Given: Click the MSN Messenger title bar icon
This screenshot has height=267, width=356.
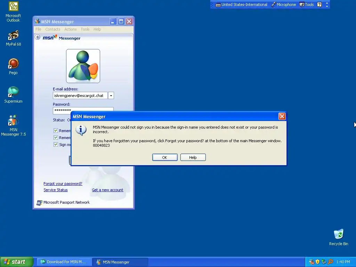Looking at the screenshot, I should pos(37,22).
